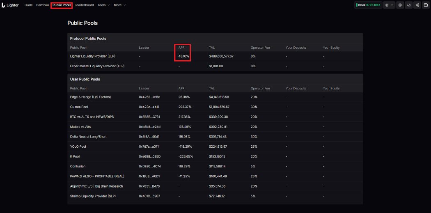Open Majors vs Alts pool
Image resolution: width=431 pixels, height=213 pixels.
[x=215, y=127]
